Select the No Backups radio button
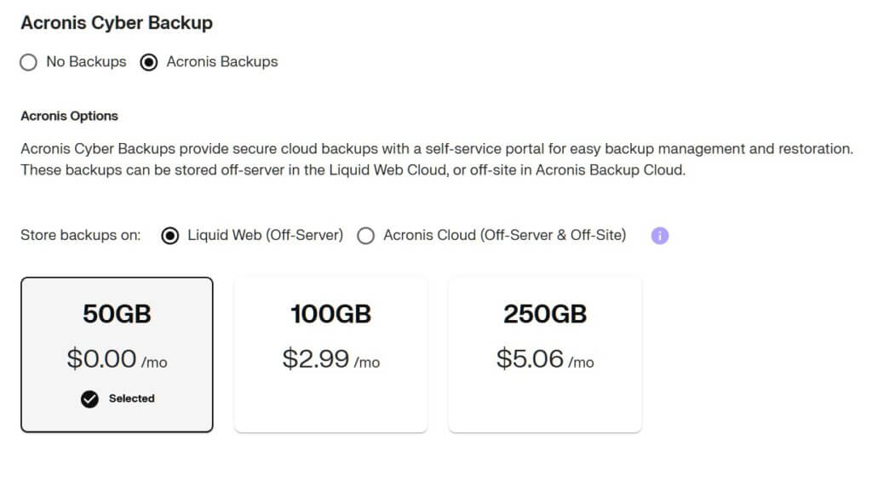 coord(28,61)
